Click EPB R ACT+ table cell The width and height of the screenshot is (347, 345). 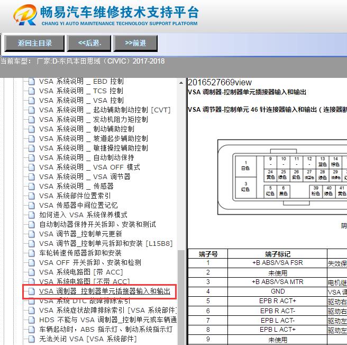pos(278,301)
